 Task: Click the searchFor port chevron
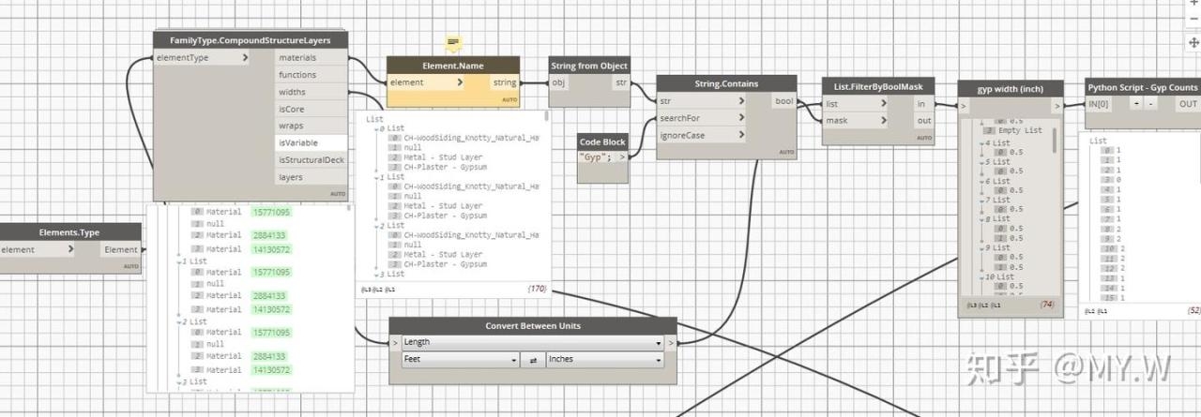[741, 118]
